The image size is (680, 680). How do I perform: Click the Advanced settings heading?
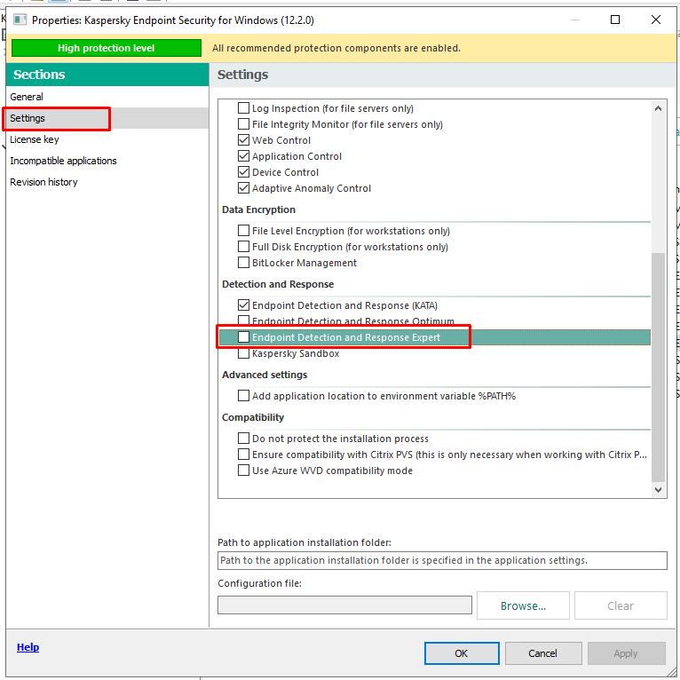pyautogui.click(x=265, y=375)
